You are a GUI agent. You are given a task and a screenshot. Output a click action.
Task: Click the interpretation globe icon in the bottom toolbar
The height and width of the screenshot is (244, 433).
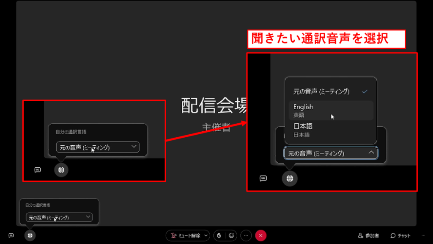coord(30,236)
